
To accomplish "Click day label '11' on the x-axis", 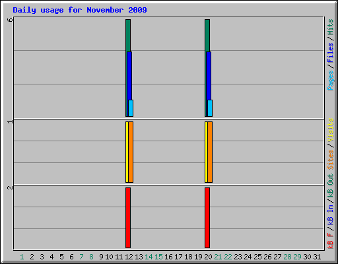I will [x=119, y=257].
